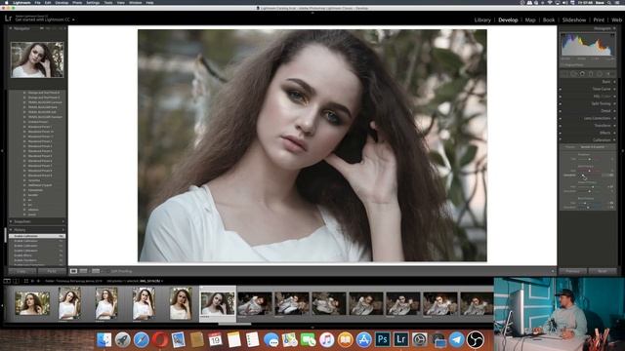Screen dimensions: 625x351
Task: Select the Graduated Filter tool
Action: click(x=591, y=74)
